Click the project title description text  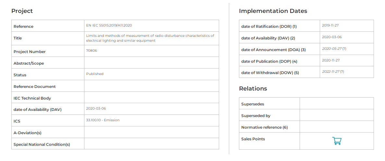(150, 38)
